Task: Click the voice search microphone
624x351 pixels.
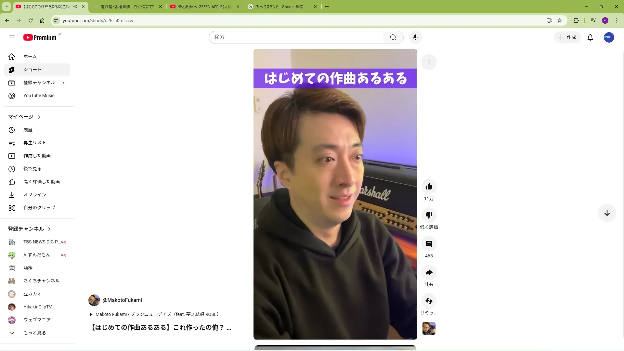Action: (415, 37)
